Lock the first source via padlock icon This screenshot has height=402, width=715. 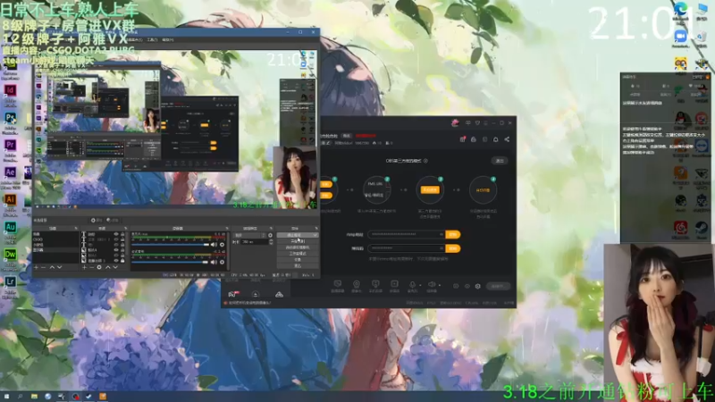point(122,234)
